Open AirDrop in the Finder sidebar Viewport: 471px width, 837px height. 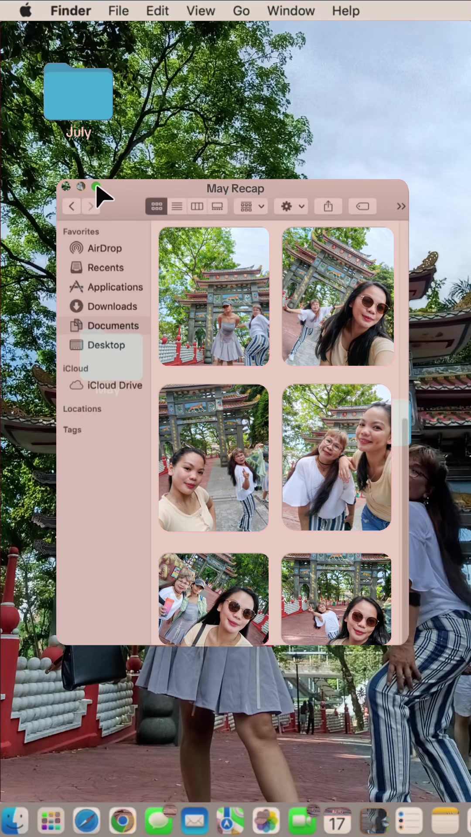pyautogui.click(x=96, y=248)
